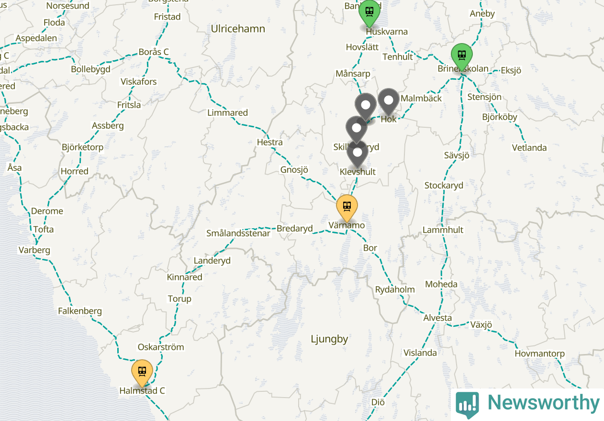This screenshot has height=421, width=604.
Task: Select the Falkenberg station label
Action: pos(80,311)
